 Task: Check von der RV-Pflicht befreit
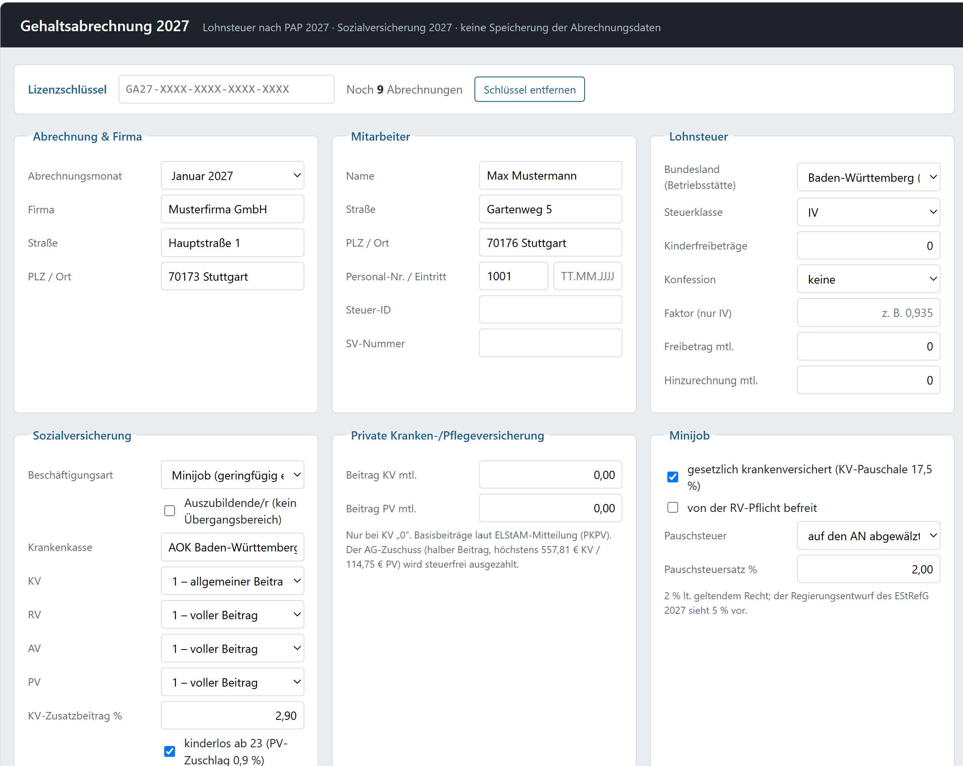673,507
